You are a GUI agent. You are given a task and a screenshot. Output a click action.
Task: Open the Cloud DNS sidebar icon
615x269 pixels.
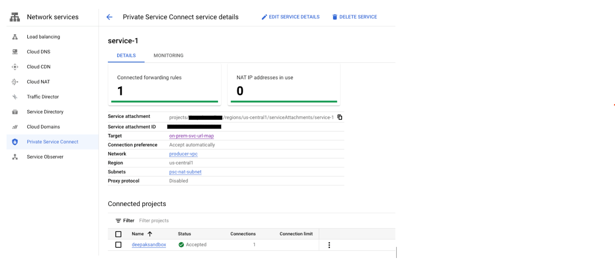click(x=15, y=52)
